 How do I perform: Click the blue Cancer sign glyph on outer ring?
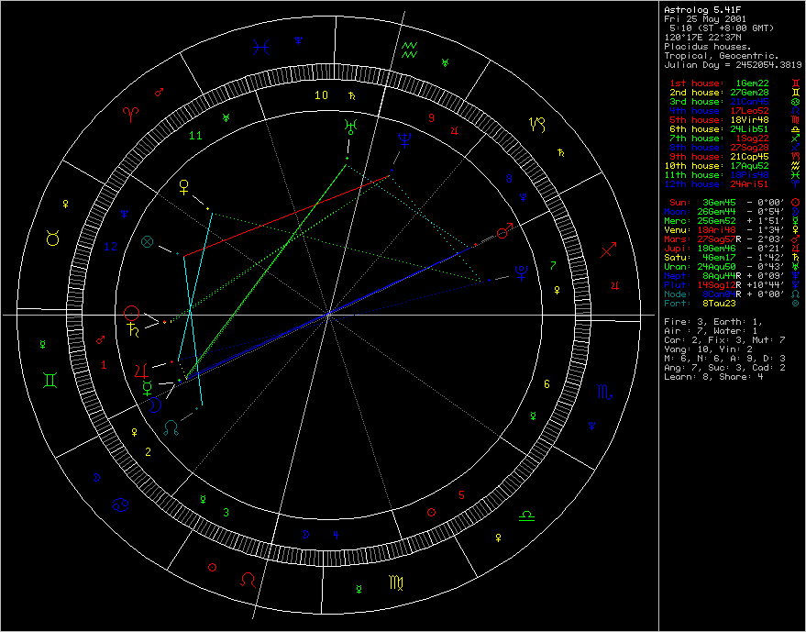[x=120, y=504]
